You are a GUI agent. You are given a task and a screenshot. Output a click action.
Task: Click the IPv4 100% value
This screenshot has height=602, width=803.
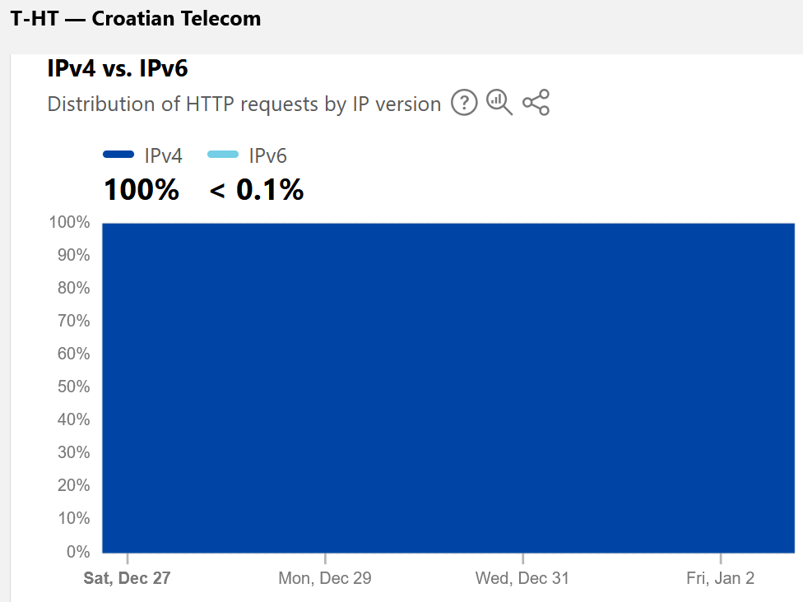142,189
